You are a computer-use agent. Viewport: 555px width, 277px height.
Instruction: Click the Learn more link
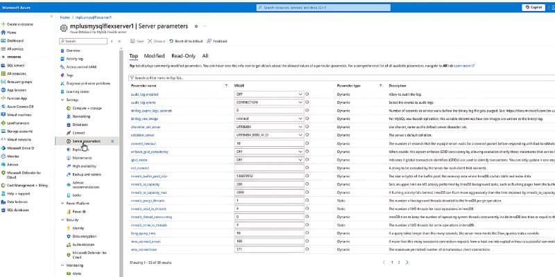(x=464, y=66)
